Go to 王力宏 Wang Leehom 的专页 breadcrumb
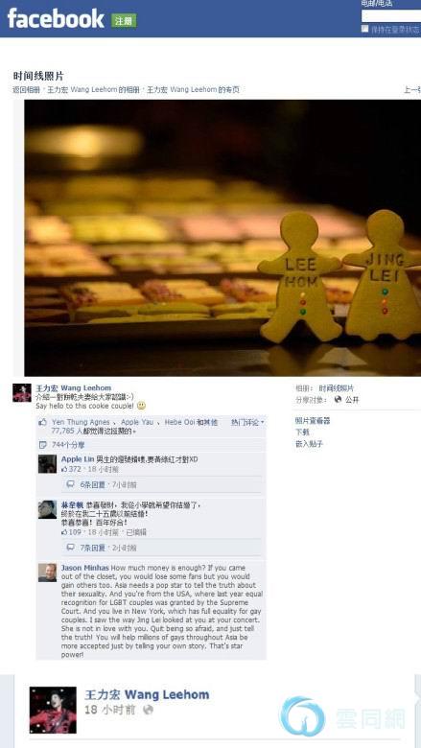This screenshot has height=748, width=421. [193, 90]
